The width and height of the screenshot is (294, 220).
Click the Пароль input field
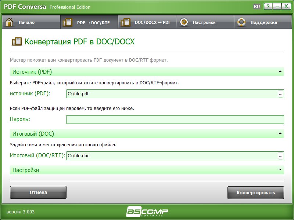click(x=175, y=120)
